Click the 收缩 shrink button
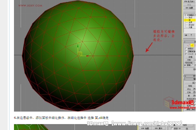The height and width of the screenshot is (130, 196). pos(190,57)
